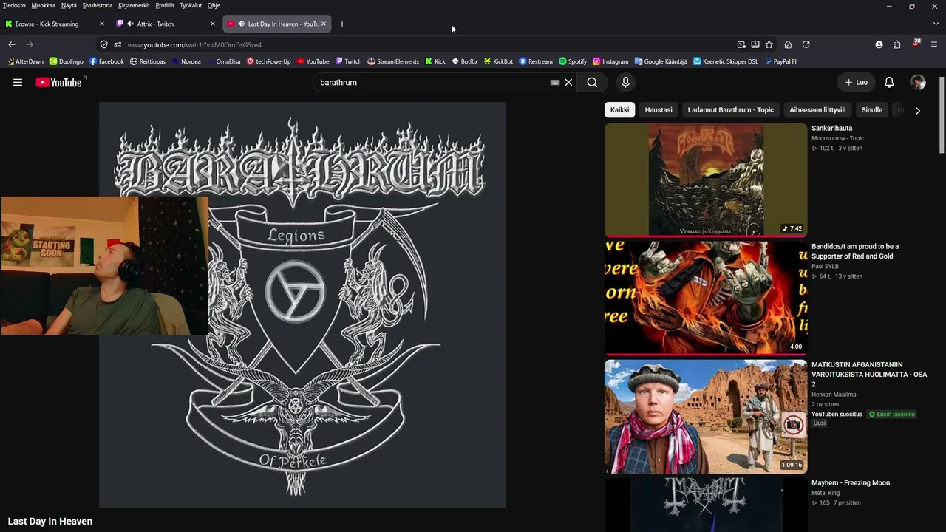Select the Ladannut Barathrum - Topic chip

tap(731, 110)
